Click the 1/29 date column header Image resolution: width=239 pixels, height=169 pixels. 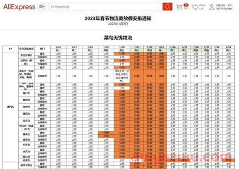tap(228, 47)
